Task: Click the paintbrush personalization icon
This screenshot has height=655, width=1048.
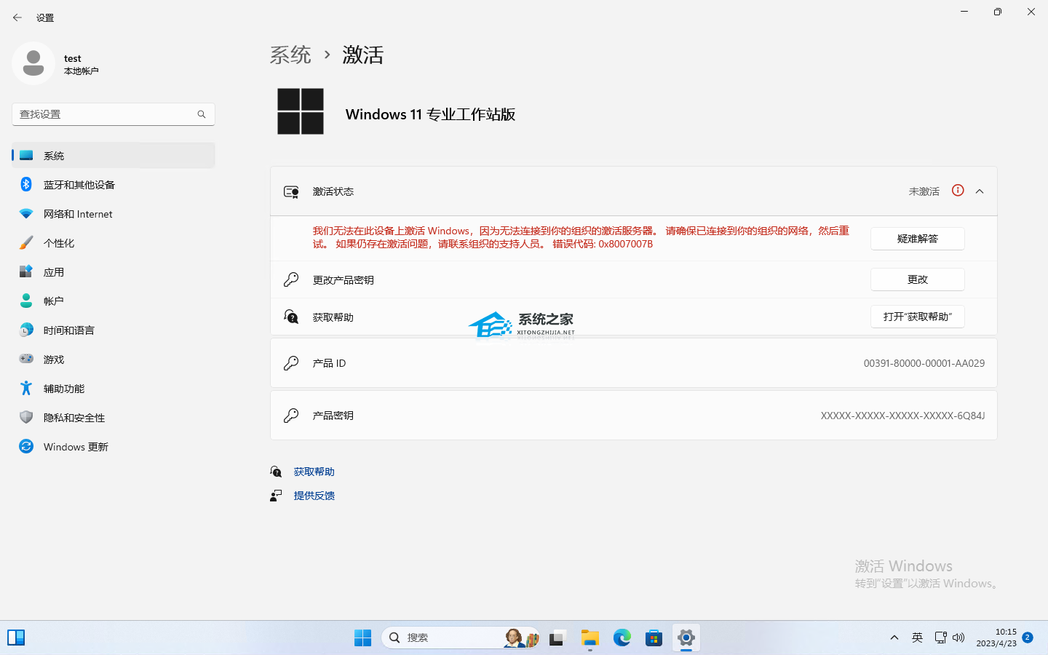Action: tap(26, 242)
